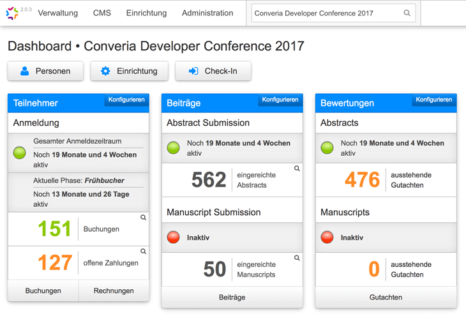The width and height of the screenshot is (466, 323).
Task: Click magnifier icon next to 151 Buchungen
Action: click(x=143, y=218)
